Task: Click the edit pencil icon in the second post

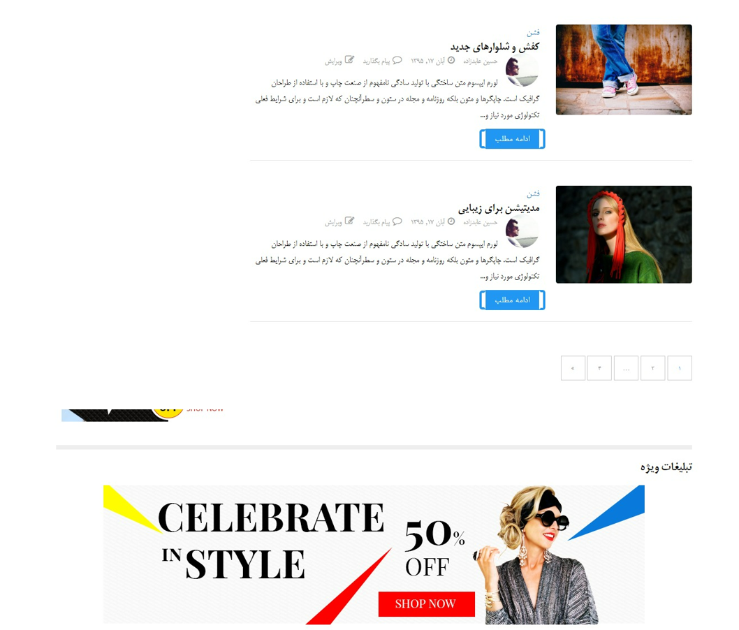Action: [x=349, y=221]
